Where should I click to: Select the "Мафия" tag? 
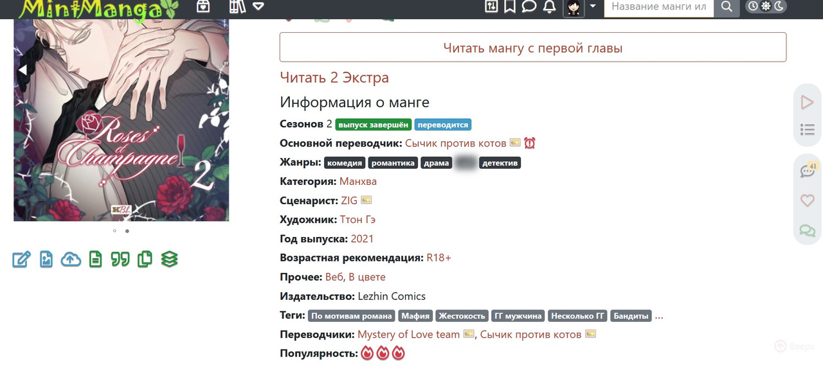415,316
